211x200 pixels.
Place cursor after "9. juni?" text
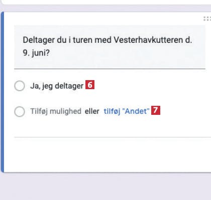(x=50, y=53)
